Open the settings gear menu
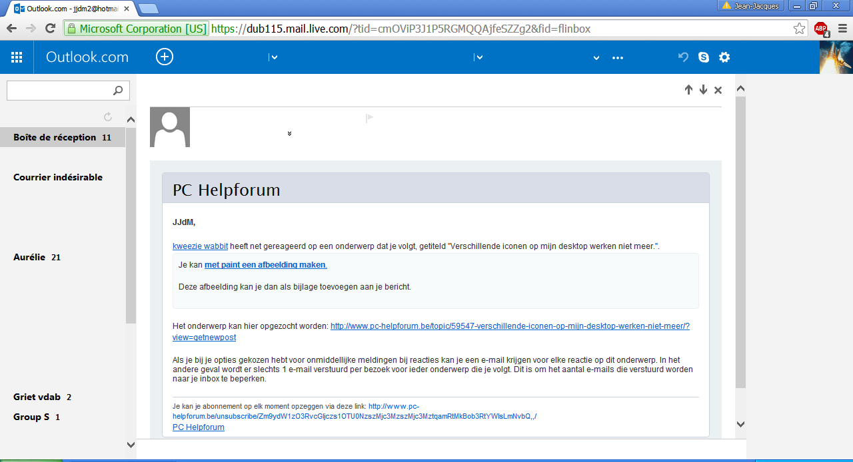 (x=724, y=57)
